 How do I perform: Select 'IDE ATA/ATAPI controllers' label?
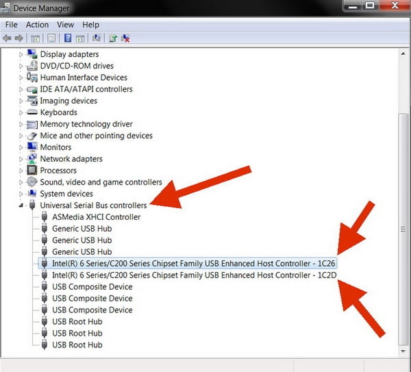(86, 89)
